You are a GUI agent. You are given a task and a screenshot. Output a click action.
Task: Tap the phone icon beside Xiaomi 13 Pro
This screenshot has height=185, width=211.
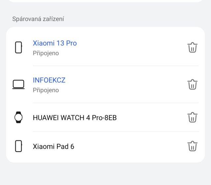(x=18, y=48)
